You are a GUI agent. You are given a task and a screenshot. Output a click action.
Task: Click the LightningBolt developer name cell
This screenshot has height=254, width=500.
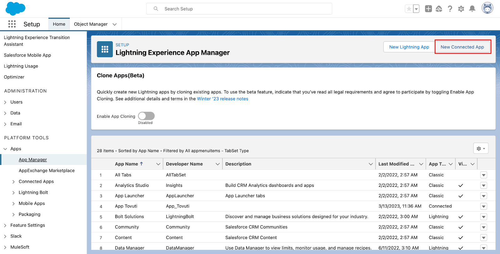coord(180,217)
